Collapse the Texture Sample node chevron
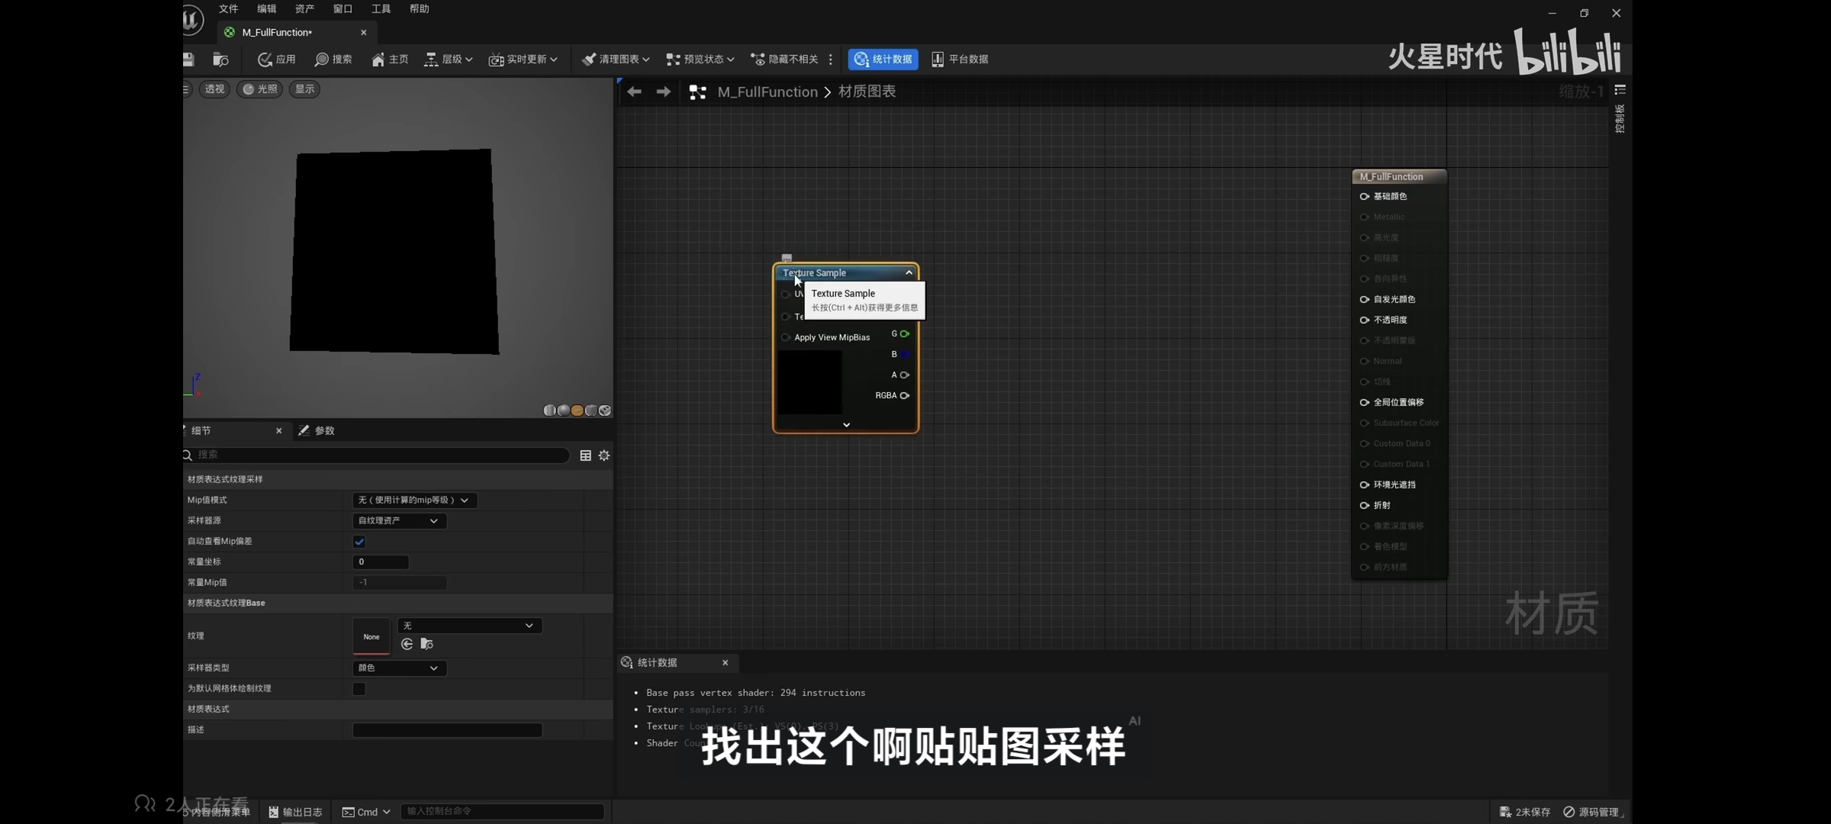 (909, 273)
